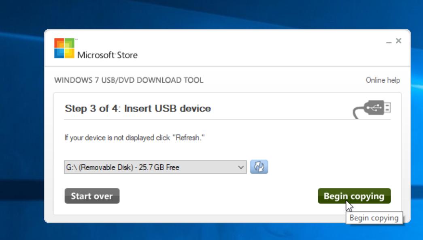Click empty space between Start over and Begin copying

pyautogui.click(x=219, y=196)
